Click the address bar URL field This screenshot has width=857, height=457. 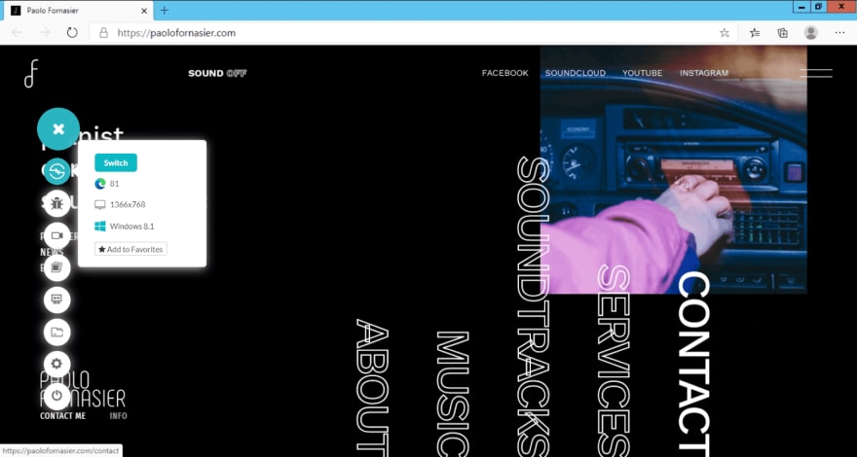pyautogui.click(x=413, y=33)
